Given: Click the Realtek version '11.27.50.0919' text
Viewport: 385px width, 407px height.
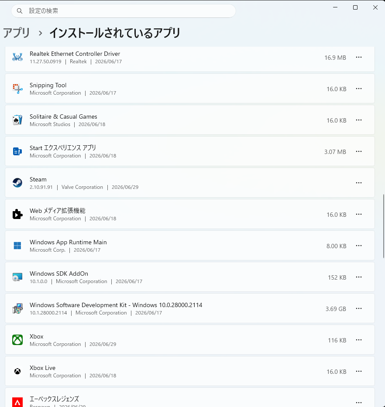Looking at the screenshot, I should point(45,62).
